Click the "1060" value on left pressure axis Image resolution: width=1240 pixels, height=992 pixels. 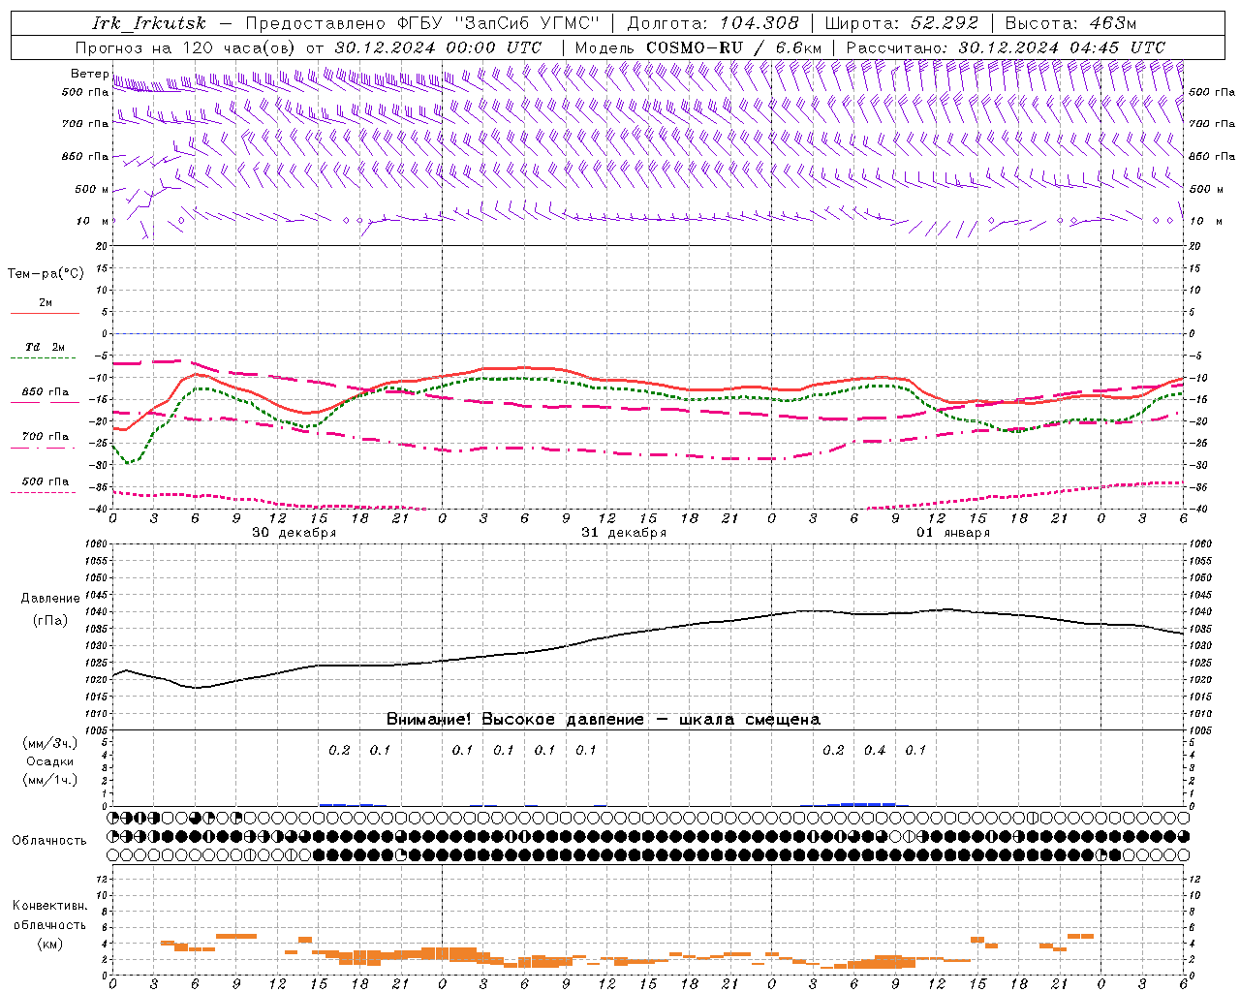[x=97, y=544]
